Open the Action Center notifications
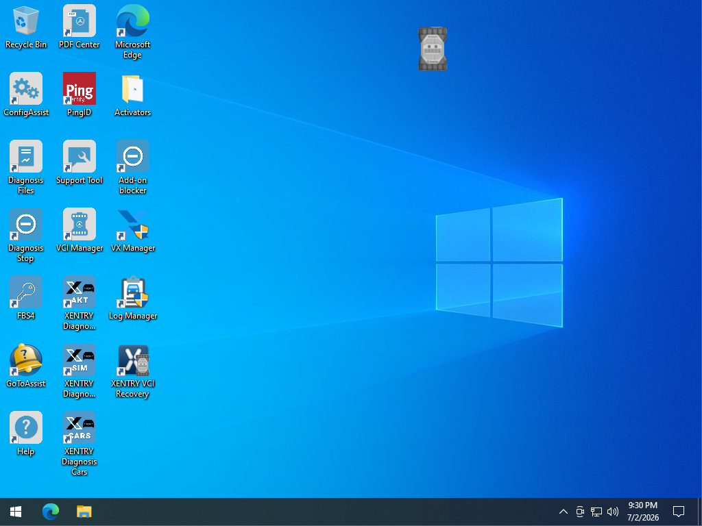The image size is (702, 526). 679,511
